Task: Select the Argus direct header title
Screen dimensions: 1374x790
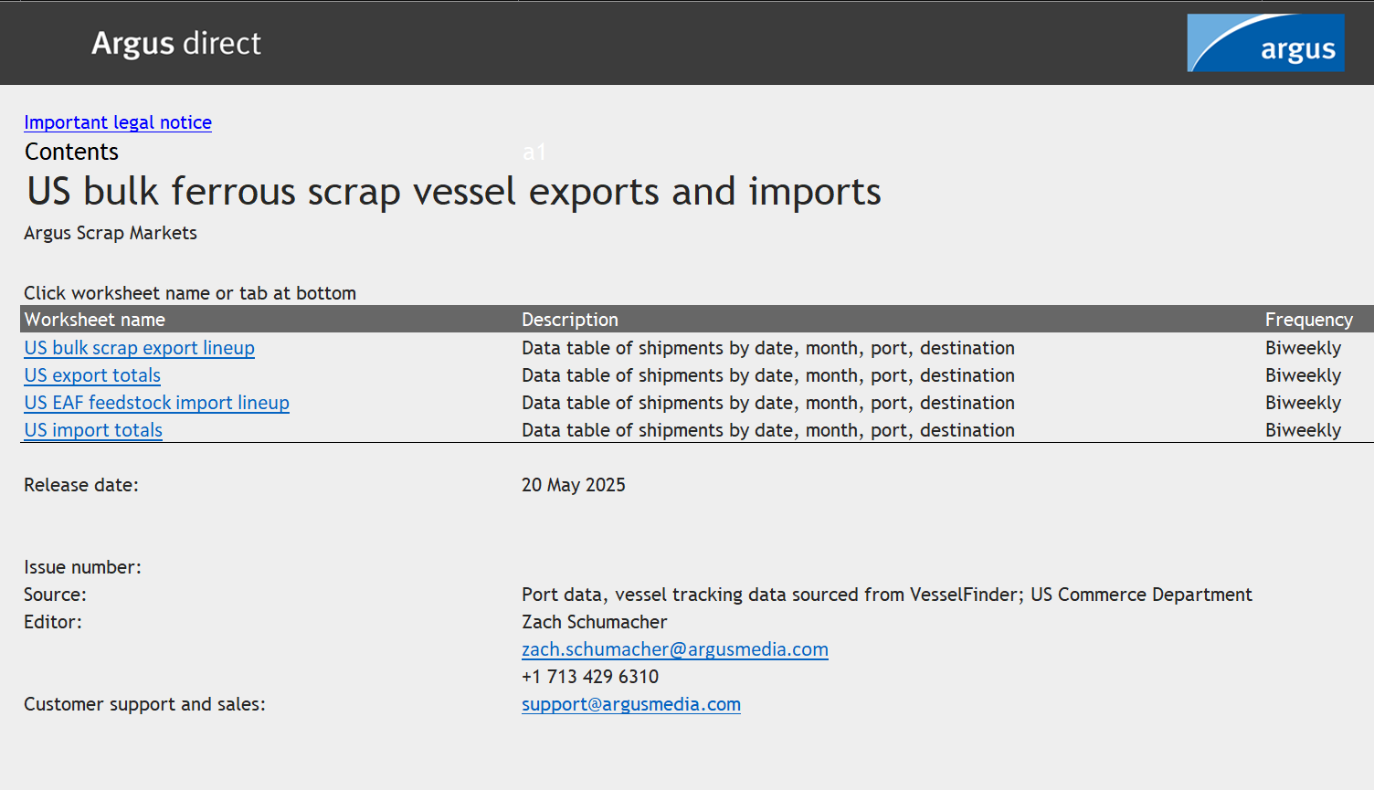Action: (x=176, y=43)
